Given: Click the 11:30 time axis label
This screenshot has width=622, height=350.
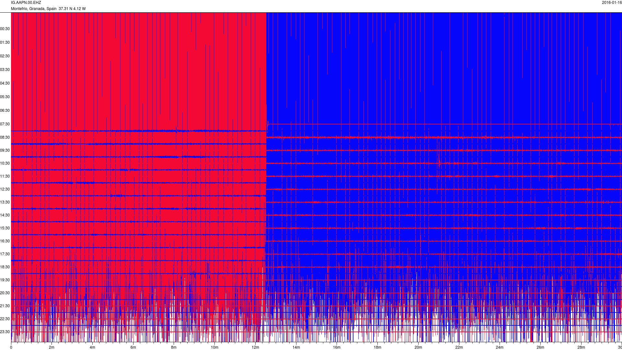Looking at the screenshot, I should click(x=5, y=176).
